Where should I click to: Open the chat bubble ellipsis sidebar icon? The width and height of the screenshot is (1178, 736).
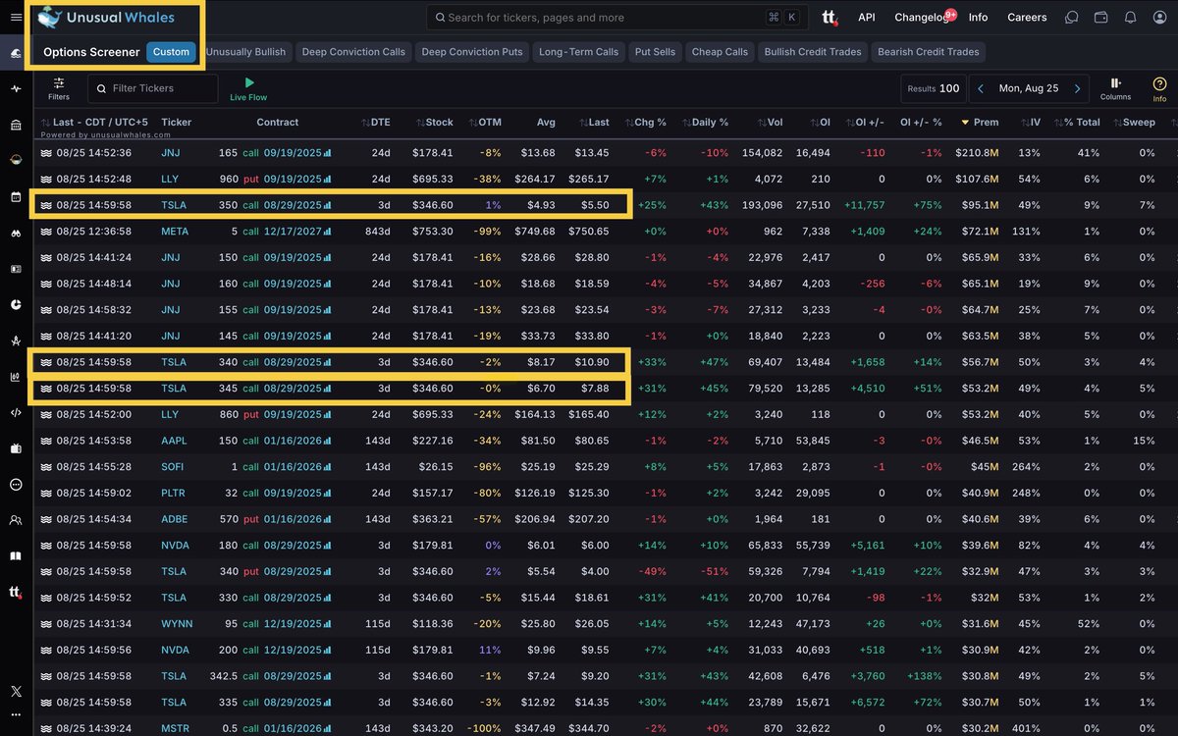16,484
